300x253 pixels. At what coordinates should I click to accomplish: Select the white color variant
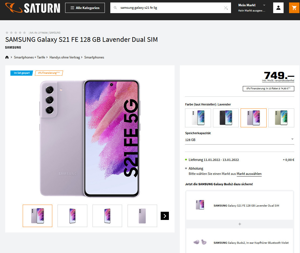tap(198, 118)
